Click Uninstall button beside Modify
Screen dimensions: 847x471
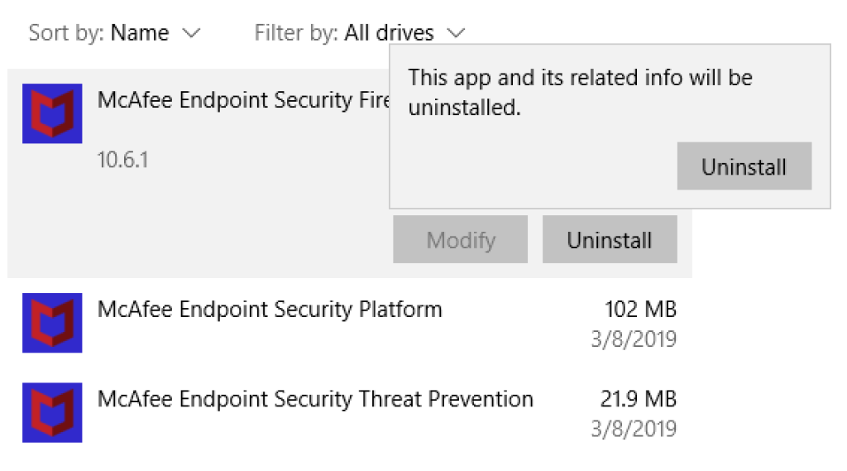(x=610, y=239)
